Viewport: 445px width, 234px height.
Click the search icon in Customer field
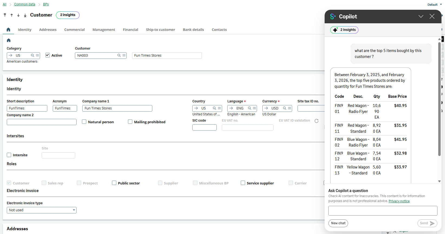(119, 56)
